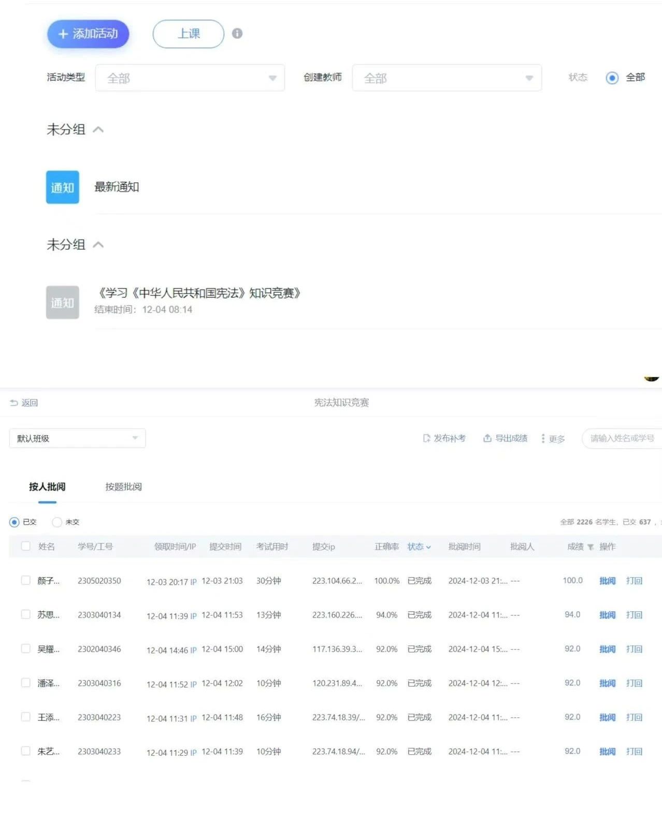Click the student name 颜子...

pos(48,581)
